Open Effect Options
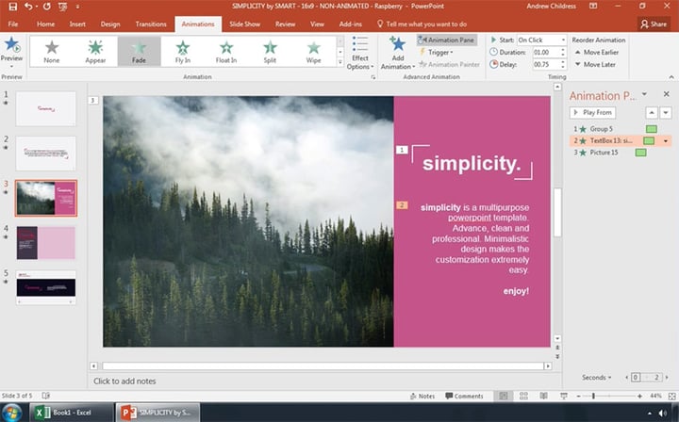This screenshot has width=679, height=422. click(x=360, y=53)
